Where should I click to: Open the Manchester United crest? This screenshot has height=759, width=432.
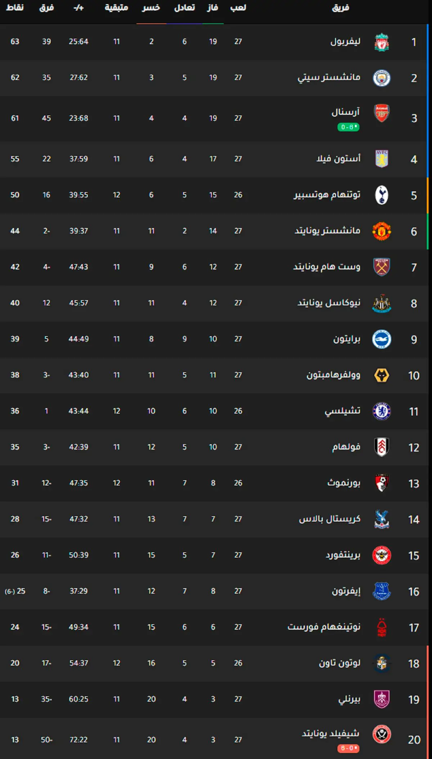pos(382,231)
